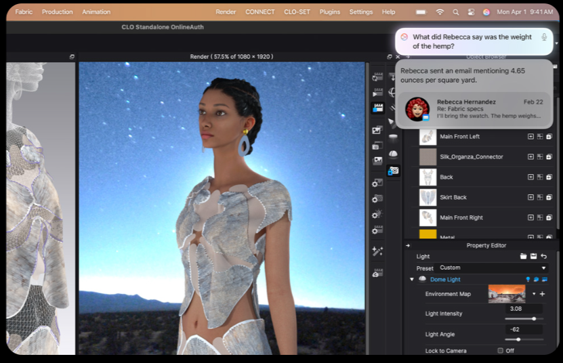
Task: Open Spotlight search in menu bar
Action: pos(456,12)
